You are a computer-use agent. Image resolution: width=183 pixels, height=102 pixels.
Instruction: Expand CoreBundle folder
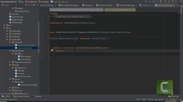click(x=7, y=34)
